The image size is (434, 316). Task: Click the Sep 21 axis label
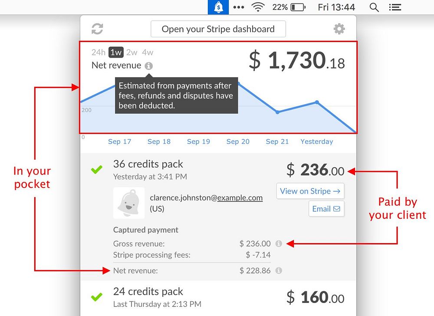point(277,142)
